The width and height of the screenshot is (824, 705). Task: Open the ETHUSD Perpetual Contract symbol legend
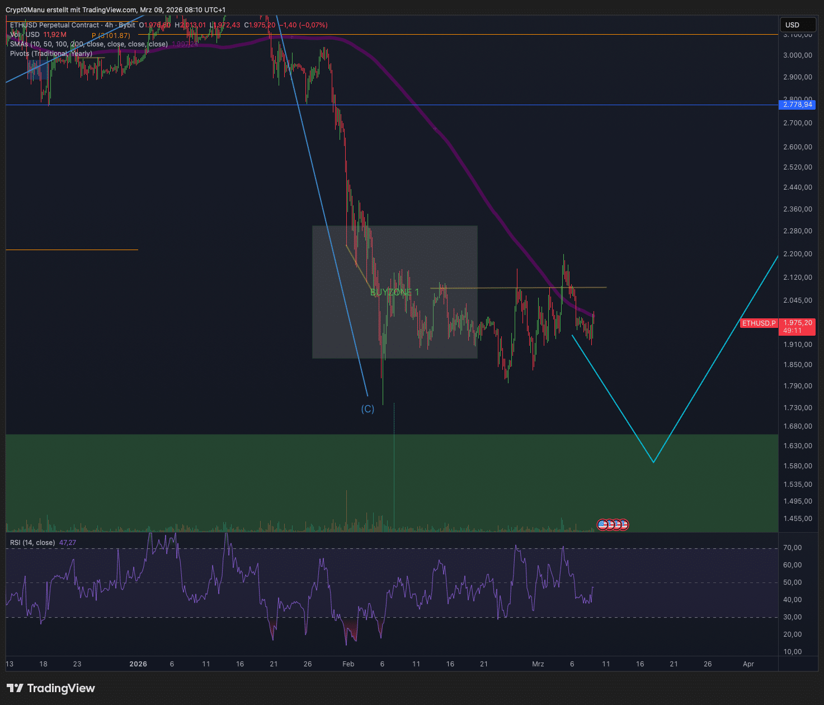[x=73, y=25]
